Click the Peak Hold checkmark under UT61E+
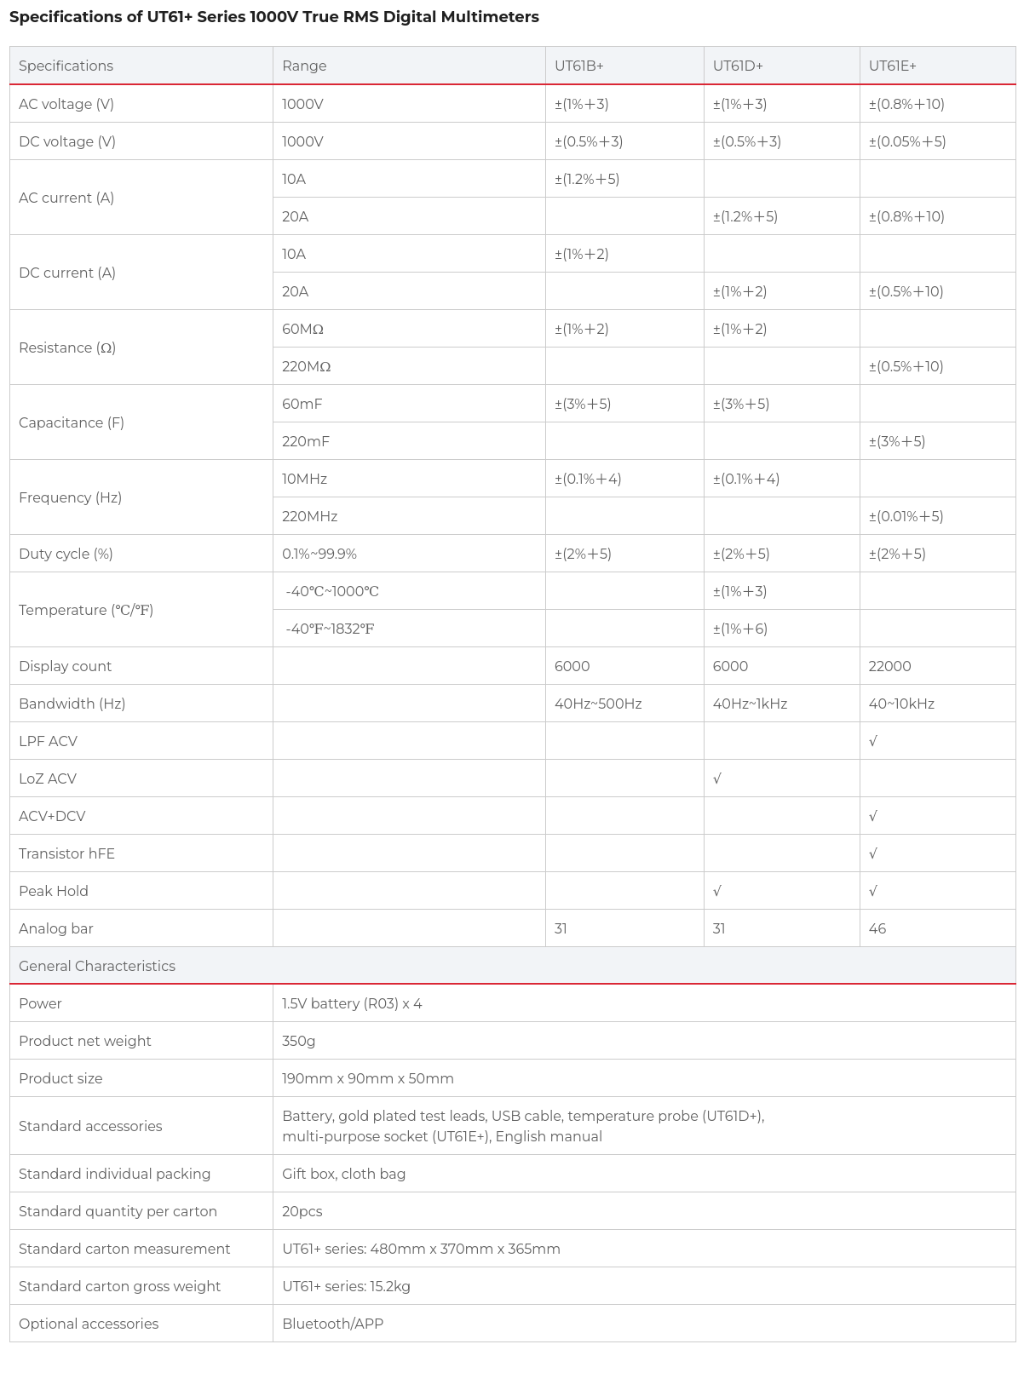Viewport: 1024px width, 1396px height. pos(873,891)
